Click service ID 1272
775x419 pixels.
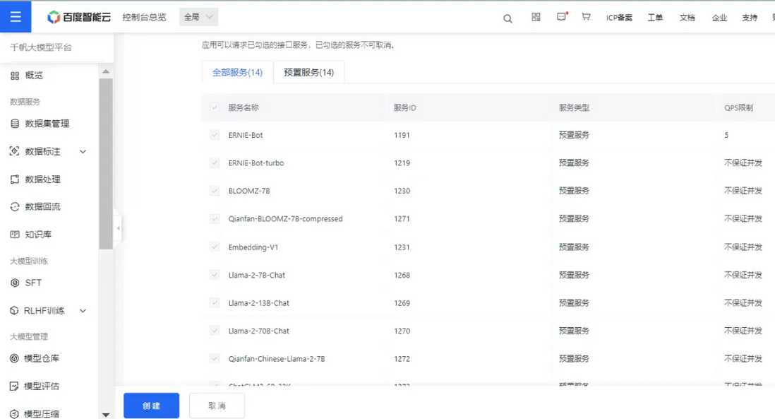coord(402,359)
